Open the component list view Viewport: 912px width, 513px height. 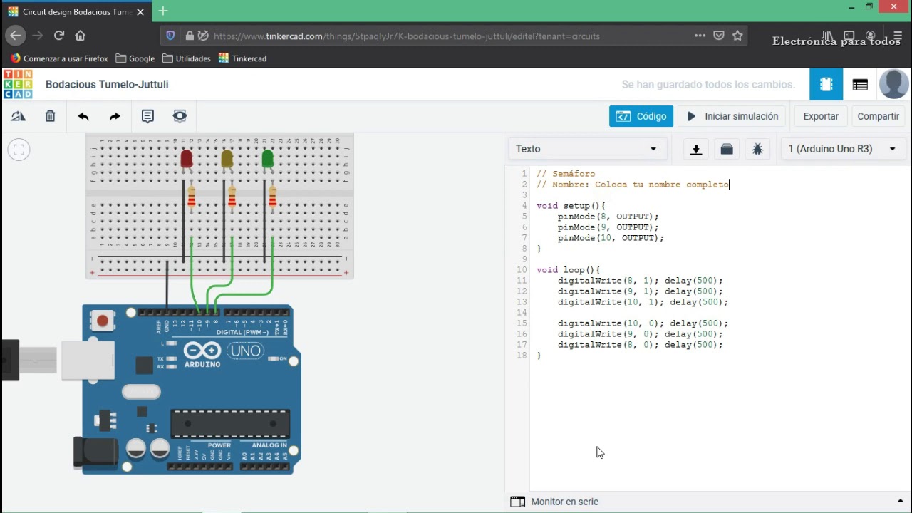pos(860,84)
